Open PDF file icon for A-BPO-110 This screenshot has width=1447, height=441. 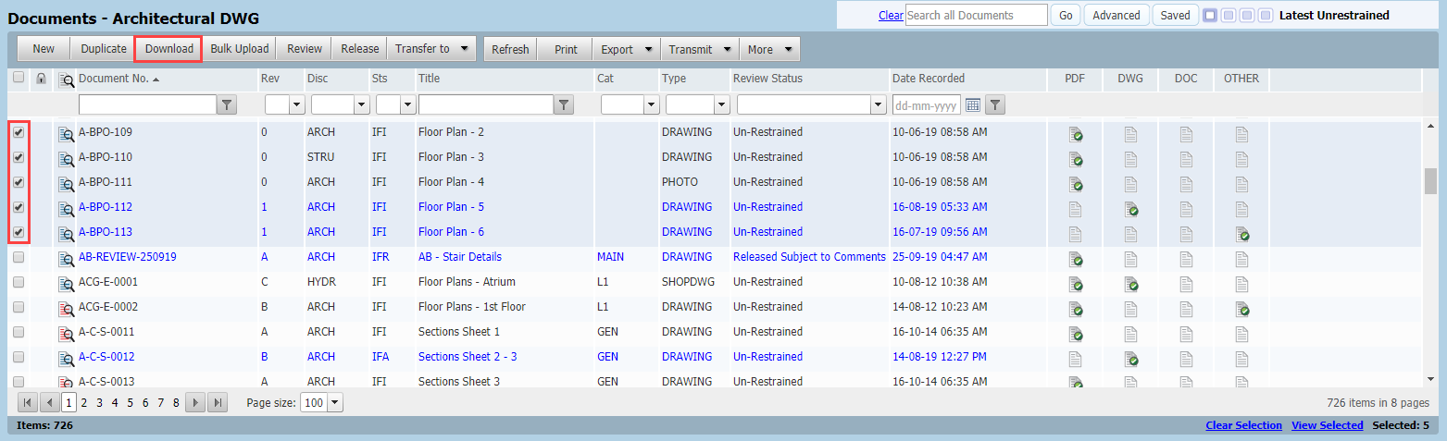[x=1075, y=158]
